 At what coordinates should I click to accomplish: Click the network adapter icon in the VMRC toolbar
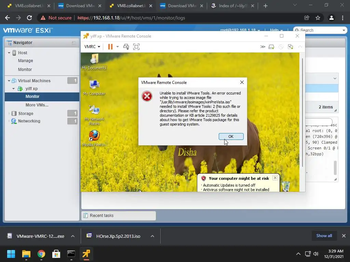tap(291, 46)
